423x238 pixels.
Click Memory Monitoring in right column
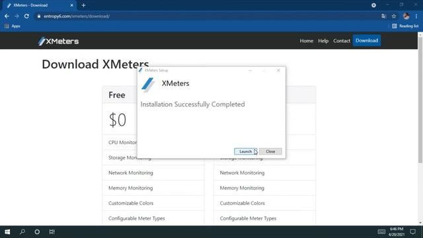click(242, 188)
